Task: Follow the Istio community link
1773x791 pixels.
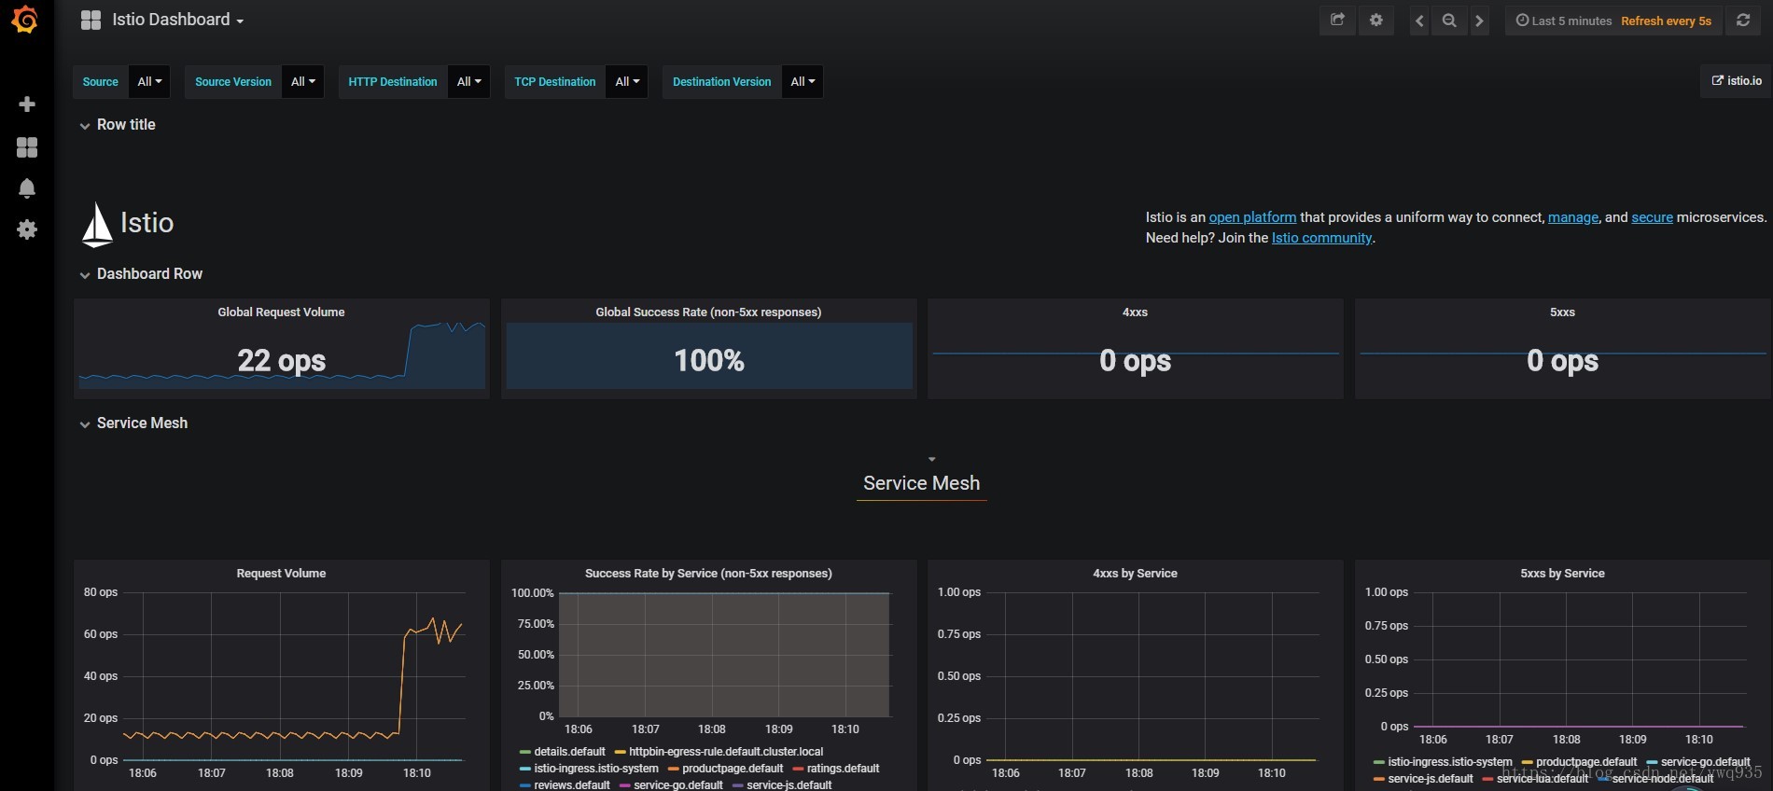Action: point(1321,238)
